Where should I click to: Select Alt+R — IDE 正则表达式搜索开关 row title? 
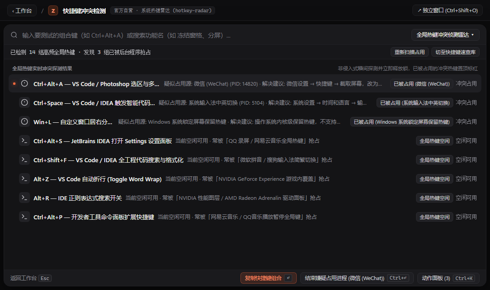(x=78, y=198)
